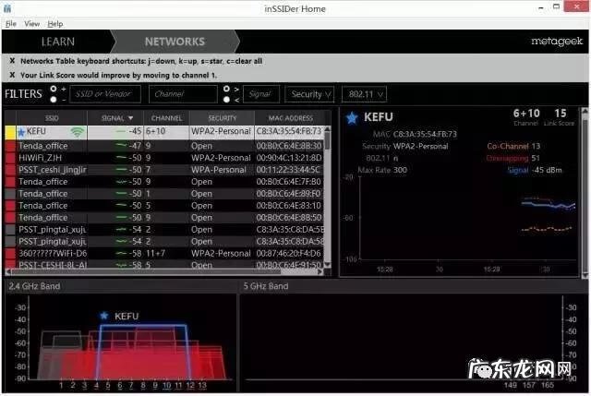The image size is (591, 396).
Task: Click the gray swatch beside Tenda_office channel 1
Action: click(x=10, y=194)
